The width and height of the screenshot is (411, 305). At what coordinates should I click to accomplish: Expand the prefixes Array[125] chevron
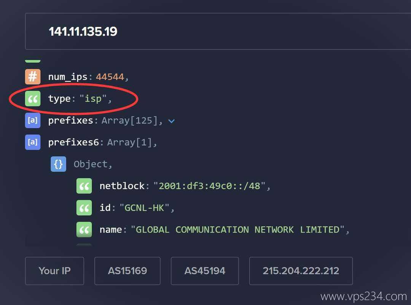(x=171, y=121)
